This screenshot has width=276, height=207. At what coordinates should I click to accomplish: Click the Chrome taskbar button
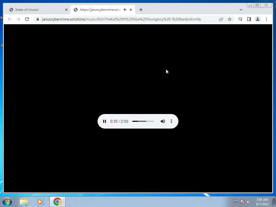pos(57,202)
